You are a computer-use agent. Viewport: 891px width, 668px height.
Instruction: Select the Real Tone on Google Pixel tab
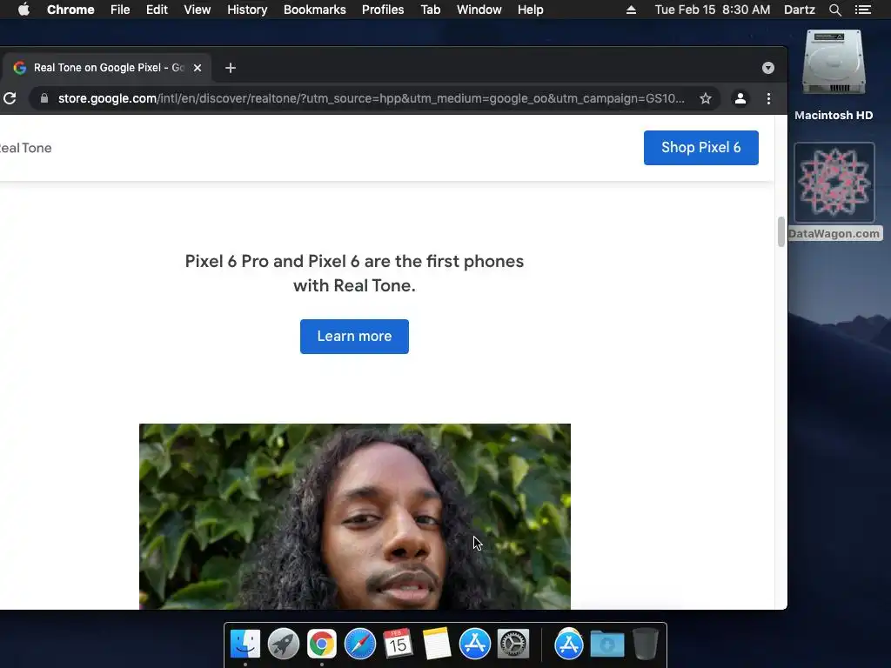point(105,68)
